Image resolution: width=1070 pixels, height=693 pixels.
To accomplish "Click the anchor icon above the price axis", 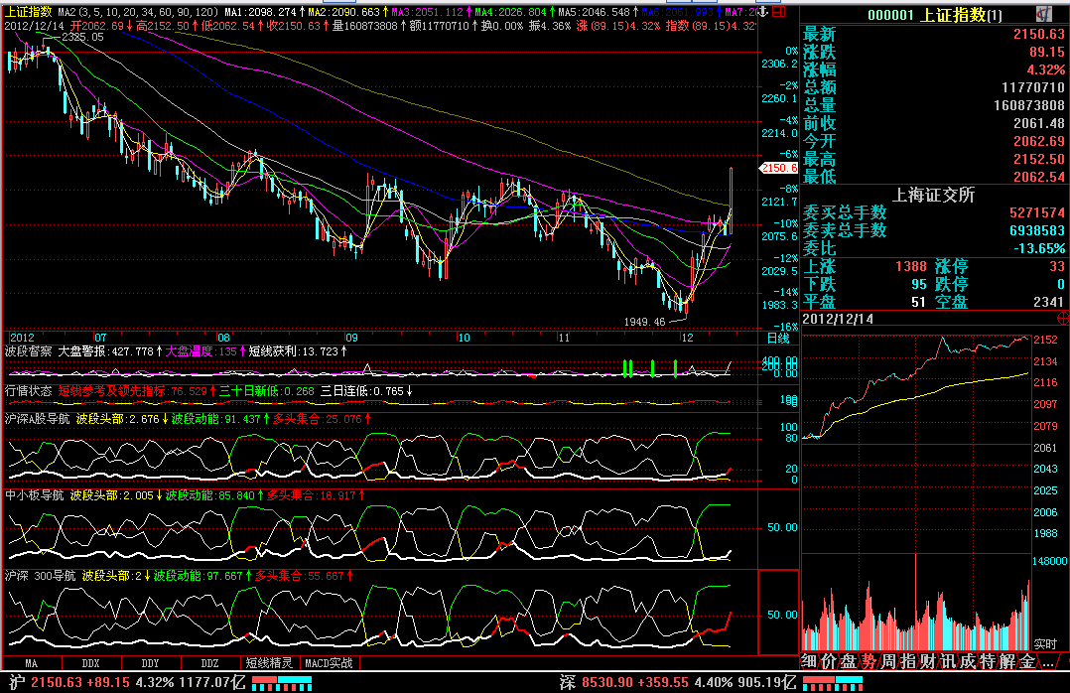I will (x=763, y=12).
